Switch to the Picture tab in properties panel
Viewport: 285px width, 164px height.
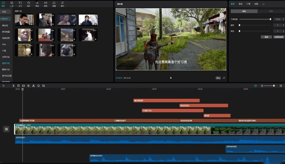(x=232, y=4)
